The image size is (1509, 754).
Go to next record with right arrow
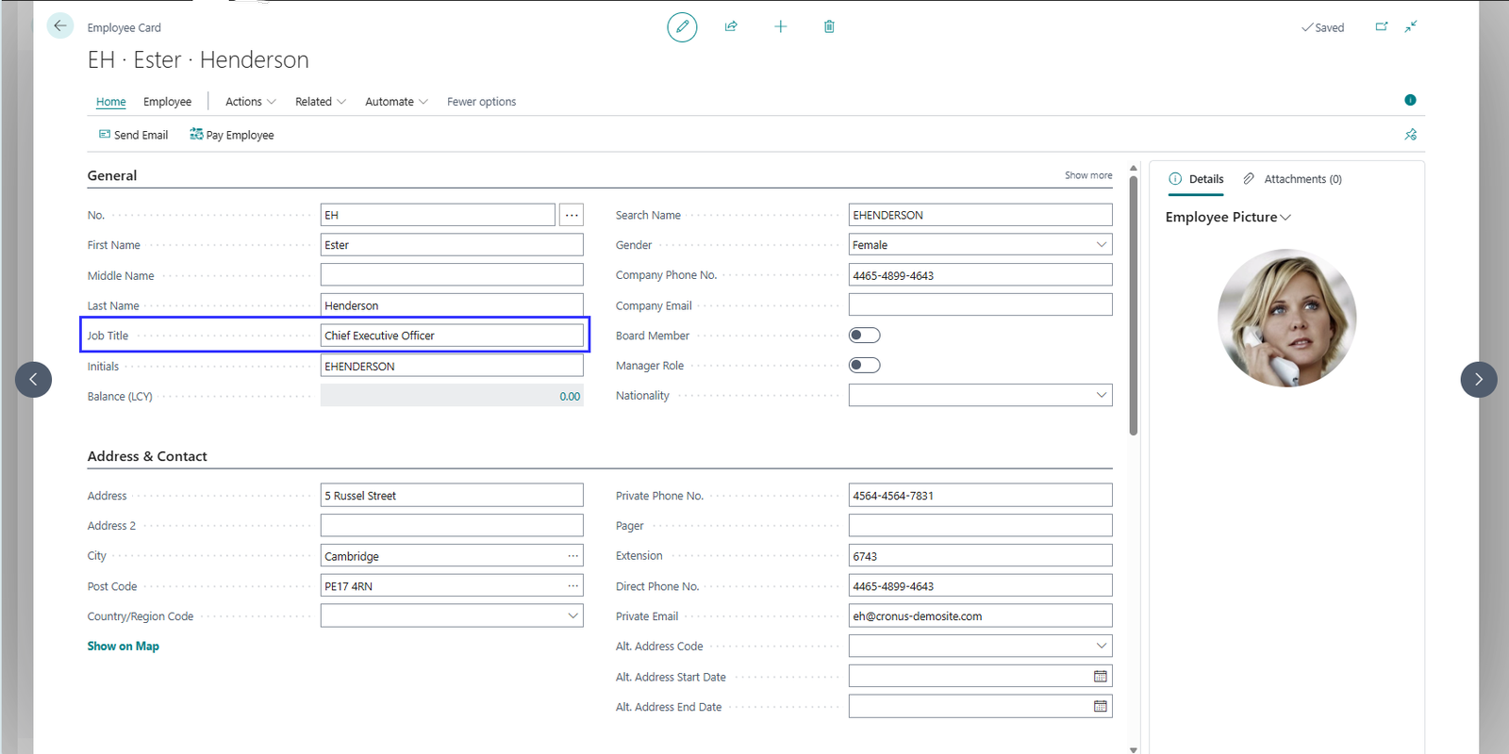(x=1479, y=380)
